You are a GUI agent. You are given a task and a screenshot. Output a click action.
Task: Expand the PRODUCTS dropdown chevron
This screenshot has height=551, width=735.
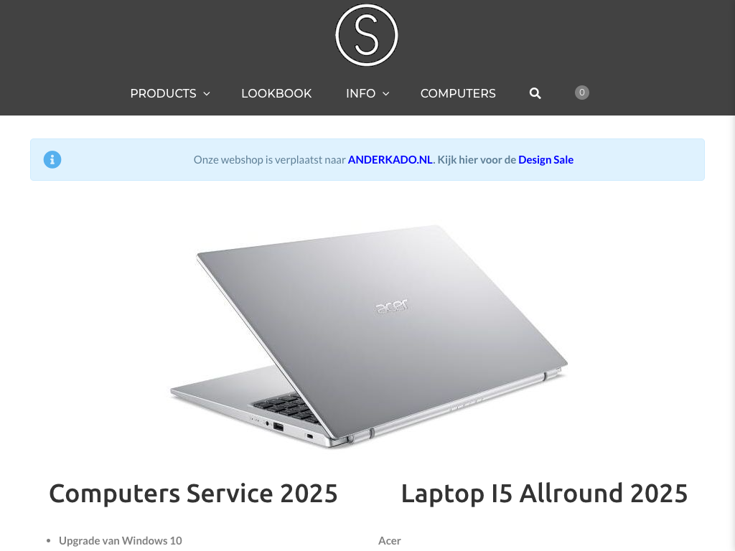pos(207,94)
